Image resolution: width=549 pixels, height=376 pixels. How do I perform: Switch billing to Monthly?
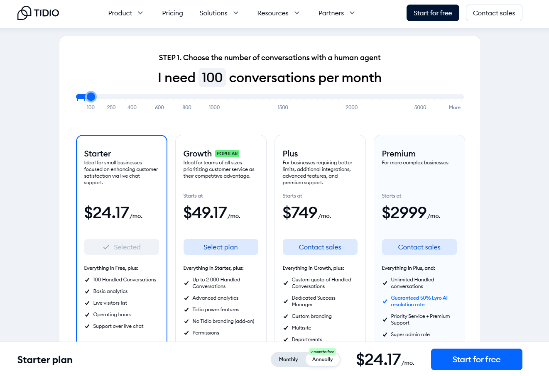click(x=288, y=359)
